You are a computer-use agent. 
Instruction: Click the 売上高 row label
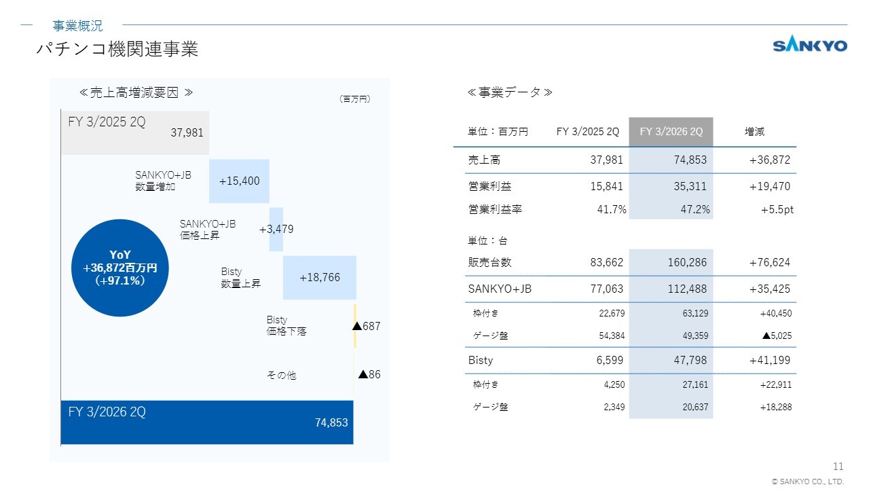click(484, 160)
